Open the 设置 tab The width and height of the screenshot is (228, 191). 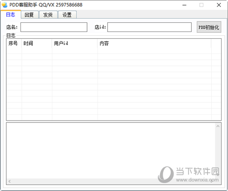click(x=67, y=15)
